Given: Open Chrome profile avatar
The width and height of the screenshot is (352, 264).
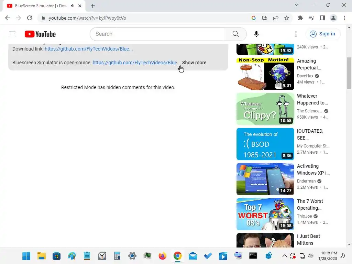Looking at the screenshot, I should pyautogui.click(x=333, y=18).
